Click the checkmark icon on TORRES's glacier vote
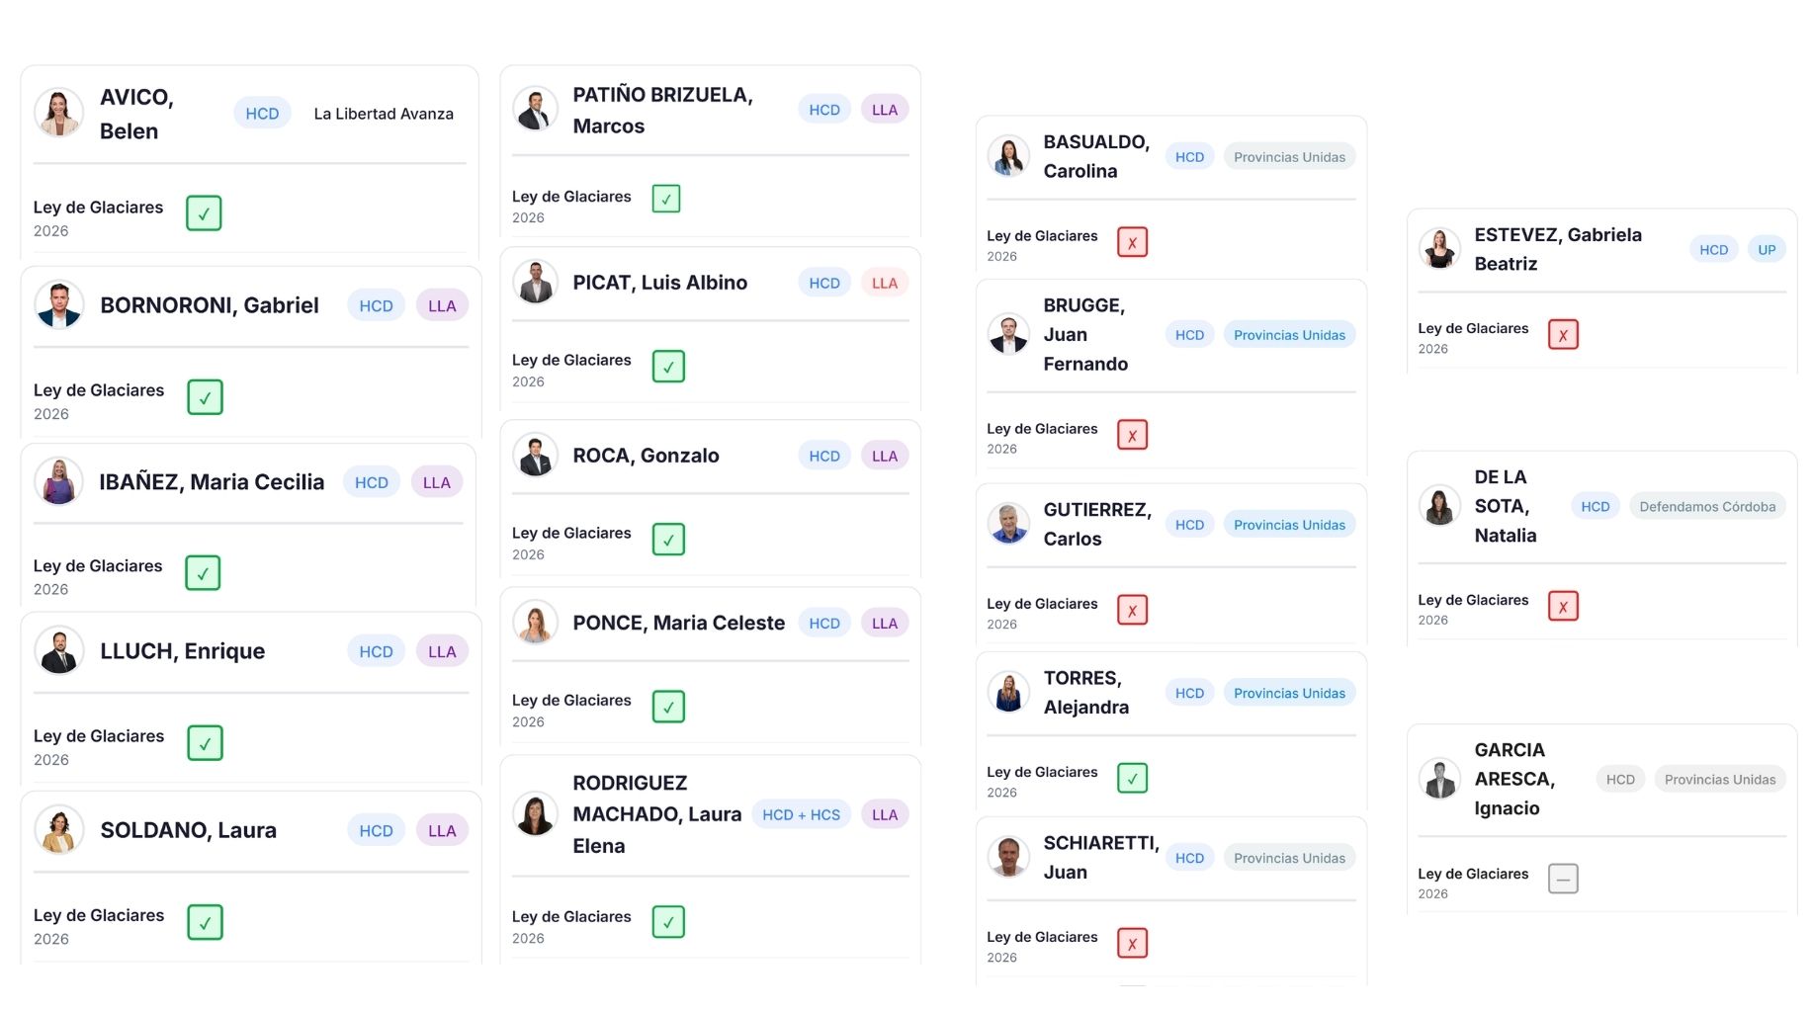1813x1012 pixels. click(x=1132, y=778)
